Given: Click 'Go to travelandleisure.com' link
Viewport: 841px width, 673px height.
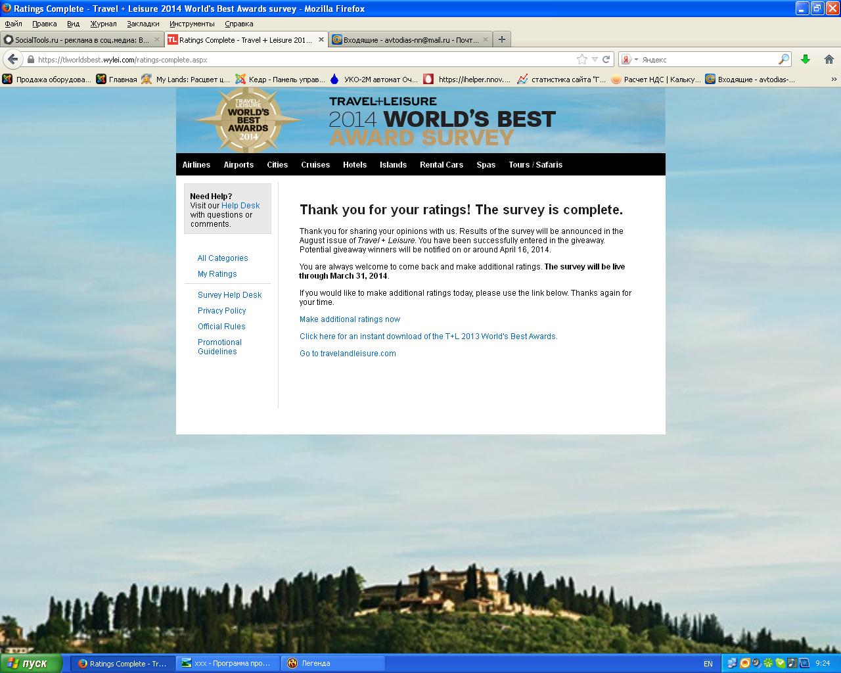Looking at the screenshot, I should pos(348,354).
